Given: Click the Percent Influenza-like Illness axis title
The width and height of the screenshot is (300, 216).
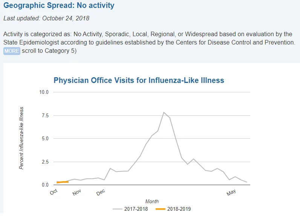Looking at the screenshot, I should pyautogui.click(x=21, y=138).
